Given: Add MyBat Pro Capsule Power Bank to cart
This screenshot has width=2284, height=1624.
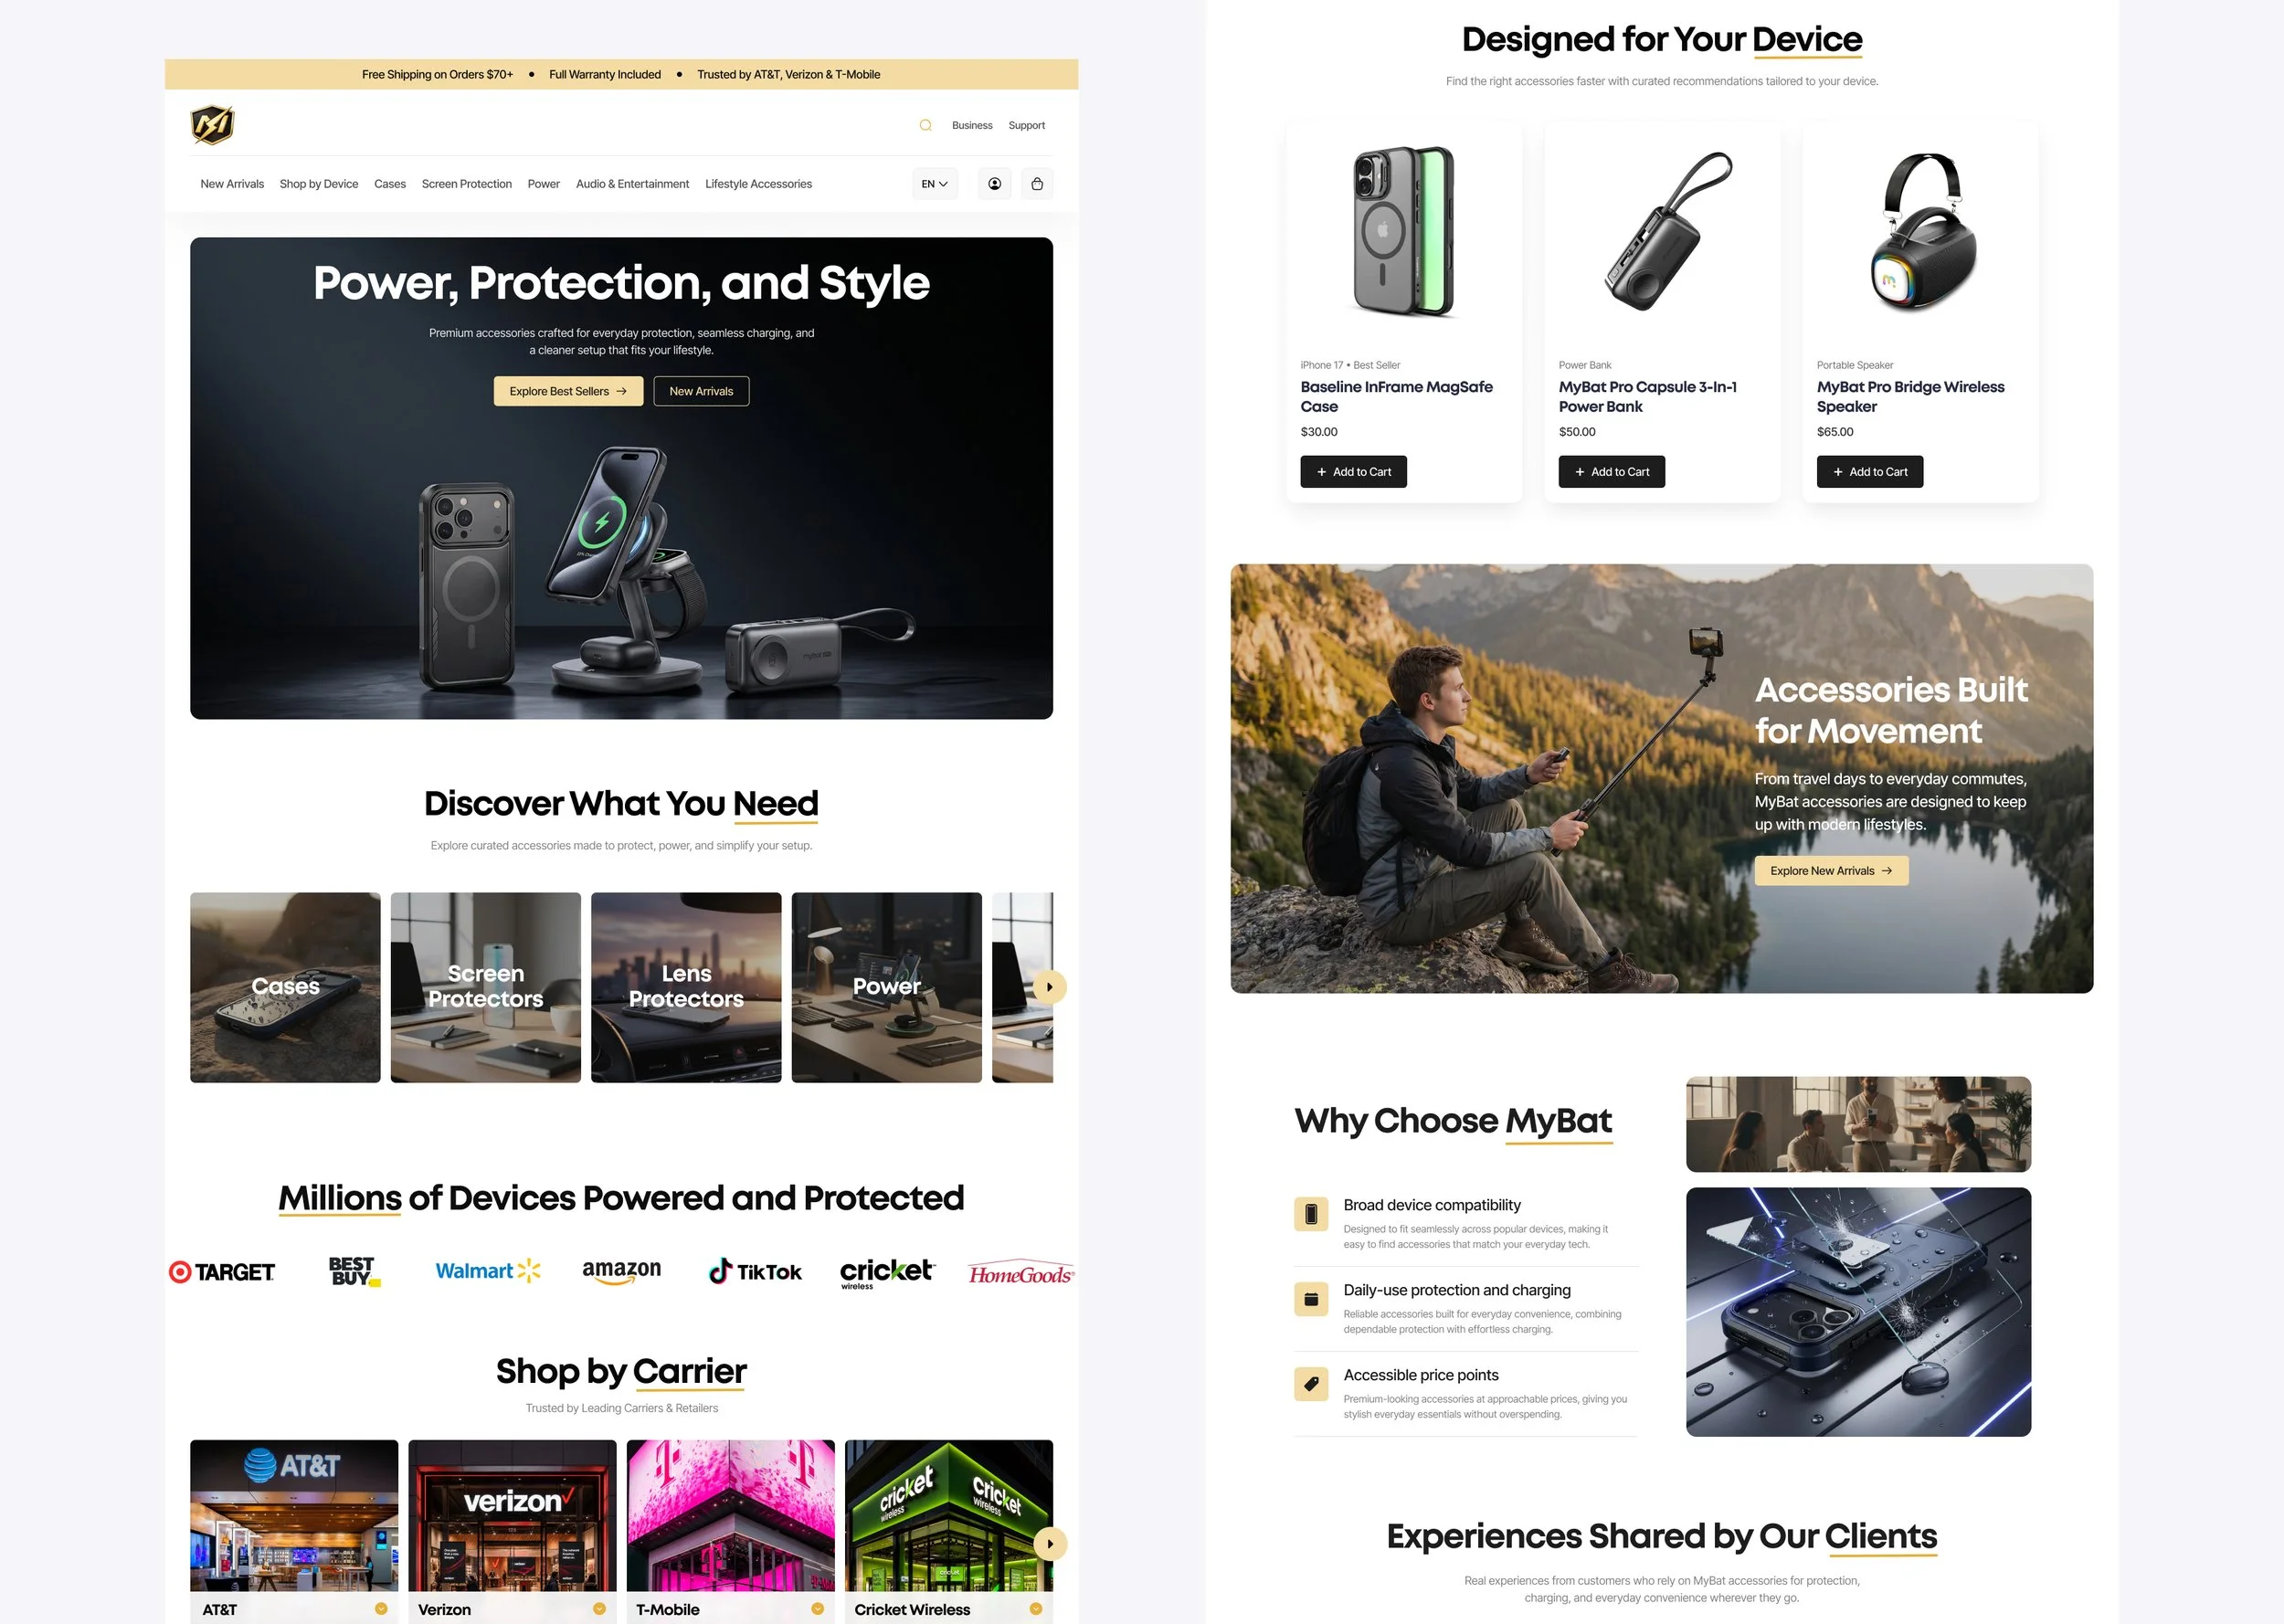Looking at the screenshot, I should coord(1611,472).
